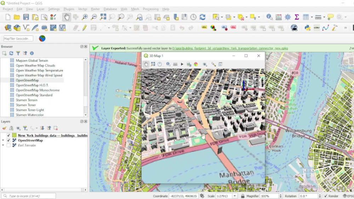Open the Python console icon

coord(307,28)
